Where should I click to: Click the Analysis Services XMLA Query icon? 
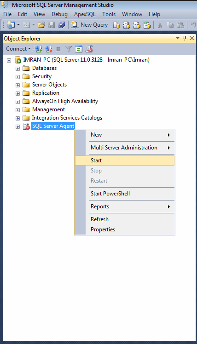[147, 25]
